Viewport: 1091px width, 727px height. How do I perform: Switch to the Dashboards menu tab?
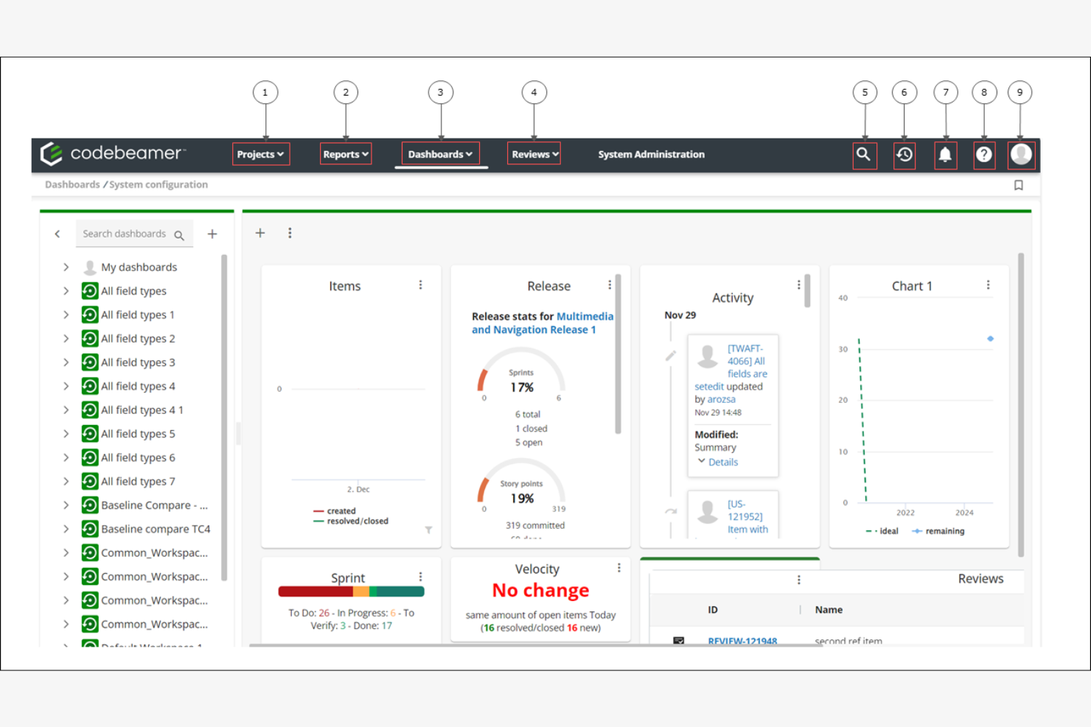click(x=439, y=154)
